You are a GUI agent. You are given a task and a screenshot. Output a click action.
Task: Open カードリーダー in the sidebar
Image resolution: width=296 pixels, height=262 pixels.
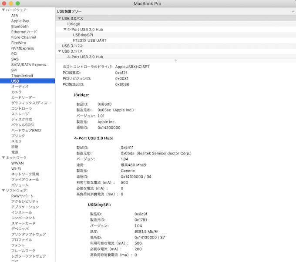coord(23,97)
